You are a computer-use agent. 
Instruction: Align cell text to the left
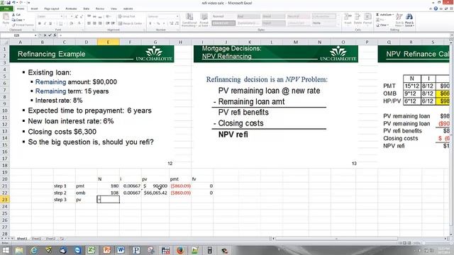(89, 23)
